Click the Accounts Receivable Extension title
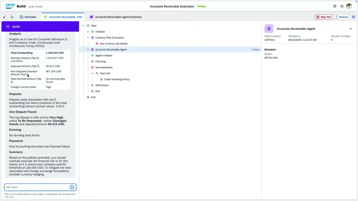The image size is (358, 201). point(172,6)
